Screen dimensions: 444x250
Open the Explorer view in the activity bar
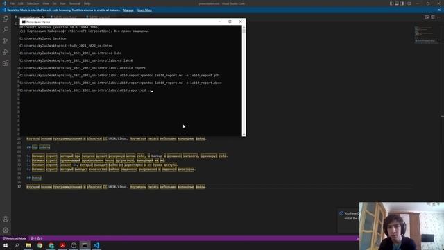[6, 19]
